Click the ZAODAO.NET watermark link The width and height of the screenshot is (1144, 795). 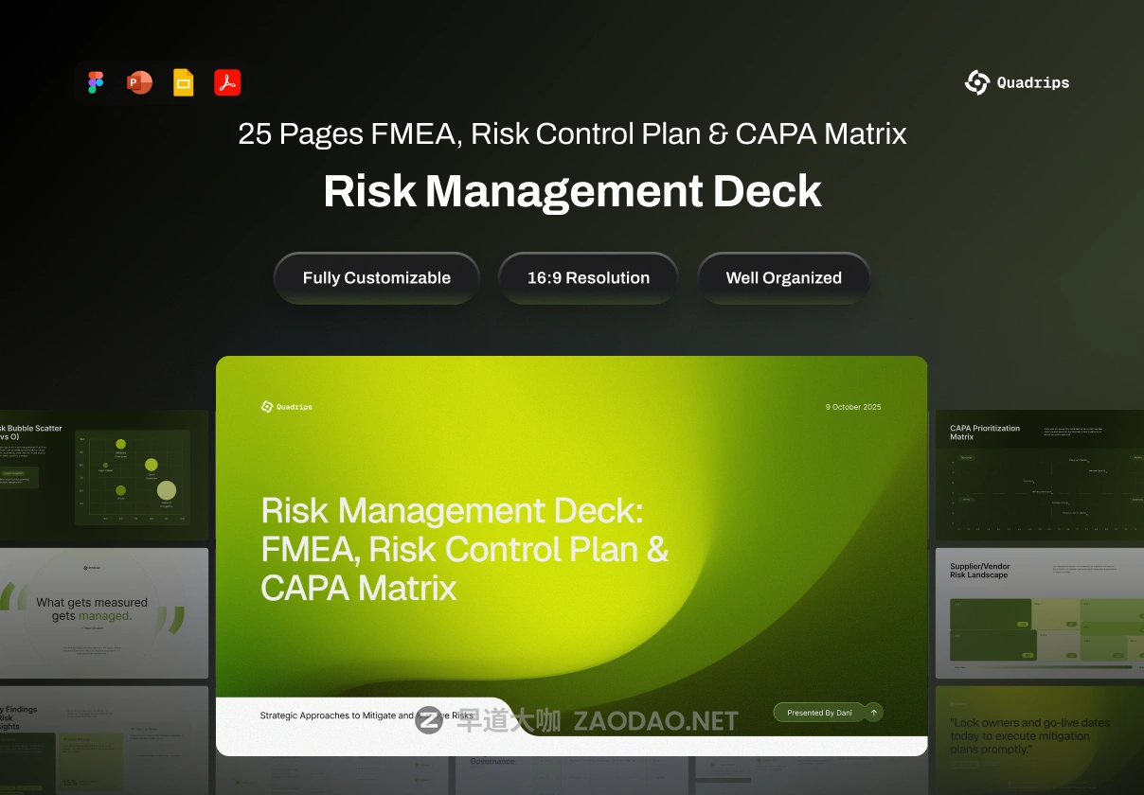(655, 721)
